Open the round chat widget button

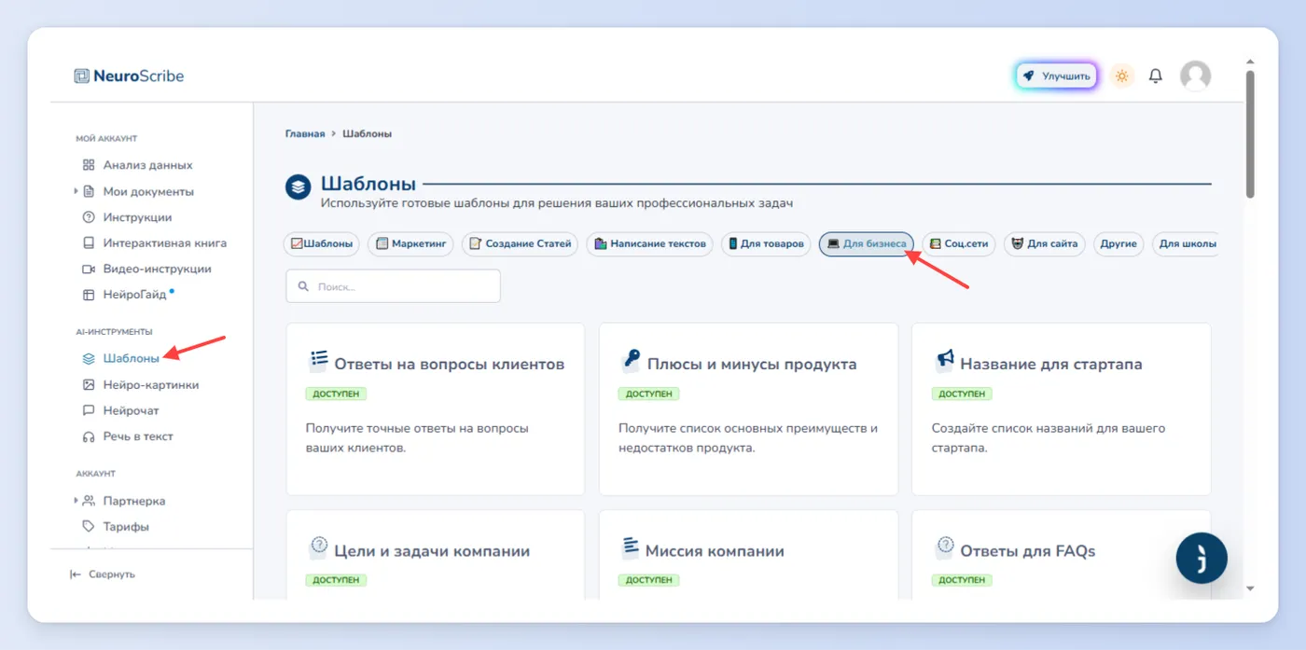(x=1202, y=558)
